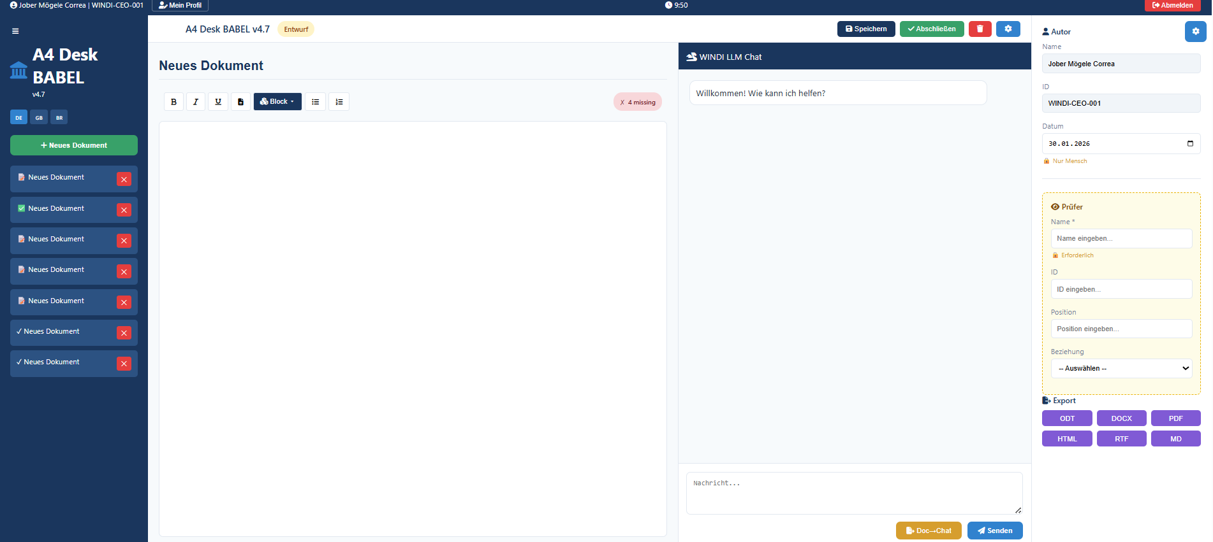Delete the first Neues Dokument entry
1213x542 pixels.
(x=124, y=179)
